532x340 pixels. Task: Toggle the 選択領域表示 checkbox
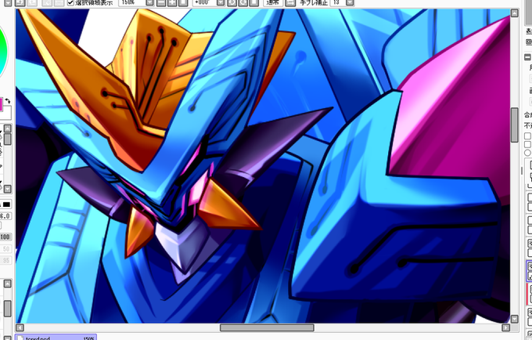(70, 2)
